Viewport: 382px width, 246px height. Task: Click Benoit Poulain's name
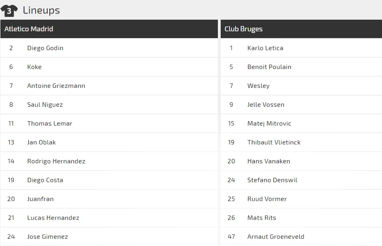(x=269, y=67)
